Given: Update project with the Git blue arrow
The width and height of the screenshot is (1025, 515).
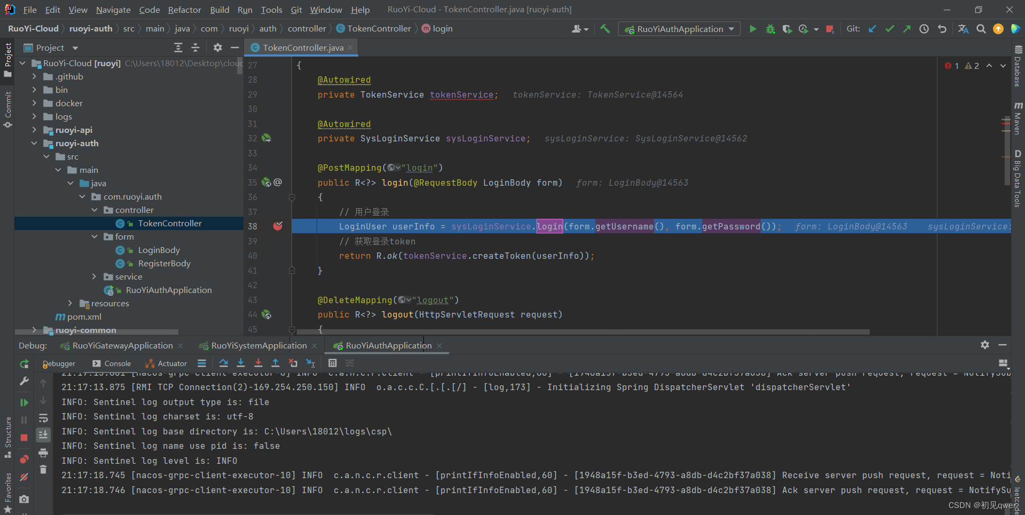Looking at the screenshot, I should click(872, 29).
